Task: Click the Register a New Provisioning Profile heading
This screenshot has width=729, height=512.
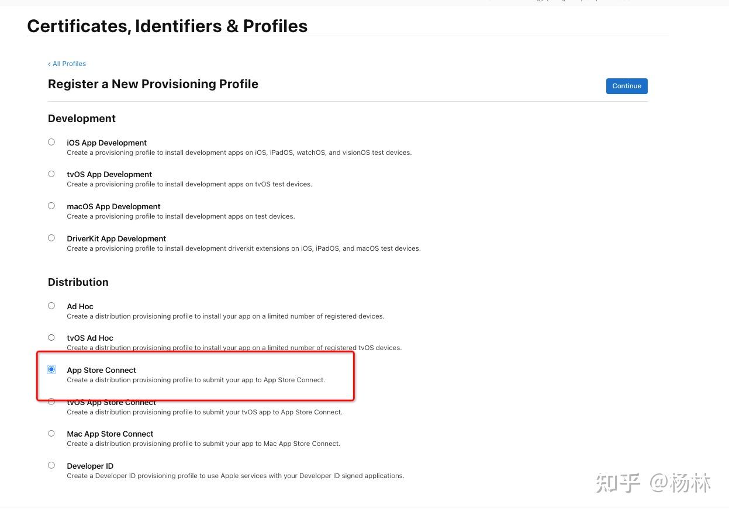Action: [x=153, y=84]
